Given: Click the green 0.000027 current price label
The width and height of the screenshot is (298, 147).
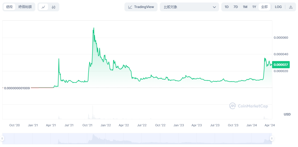Looking at the screenshot, I should (x=281, y=64).
